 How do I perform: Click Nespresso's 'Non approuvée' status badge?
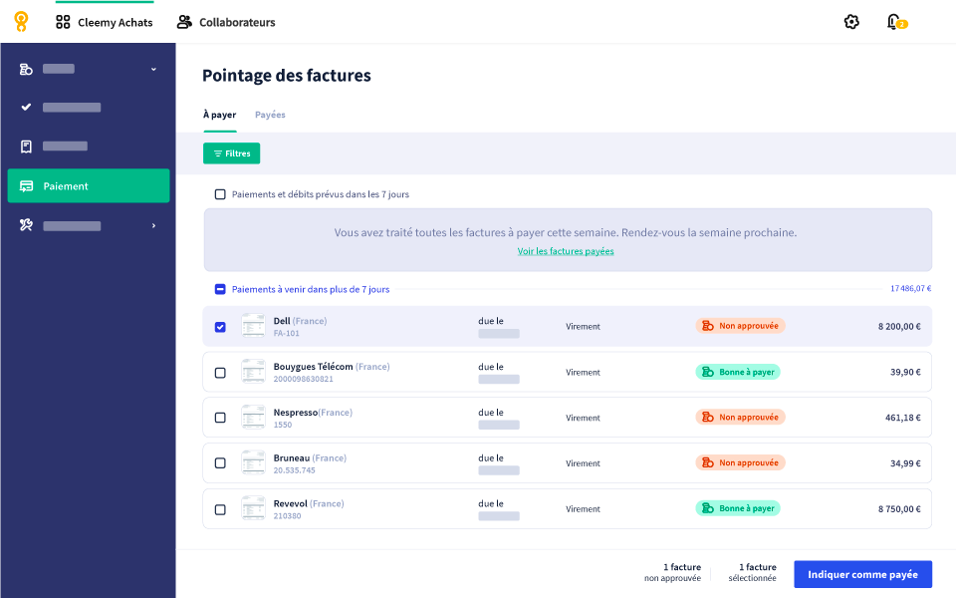click(740, 417)
